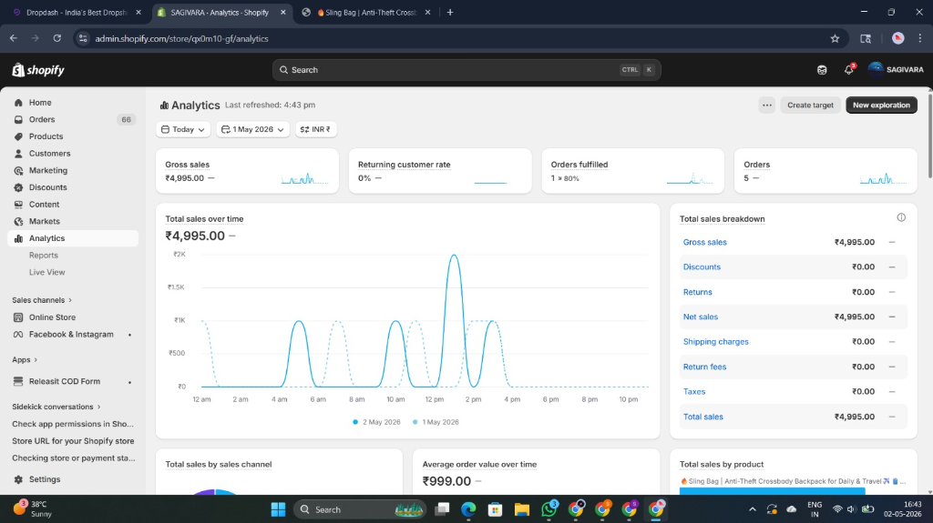
Task: Expand the Sales channels section
Action: tap(42, 300)
